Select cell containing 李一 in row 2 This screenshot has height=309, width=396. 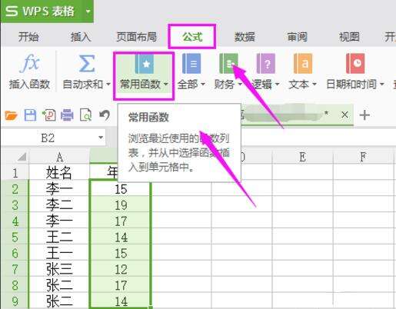[x=59, y=189]
